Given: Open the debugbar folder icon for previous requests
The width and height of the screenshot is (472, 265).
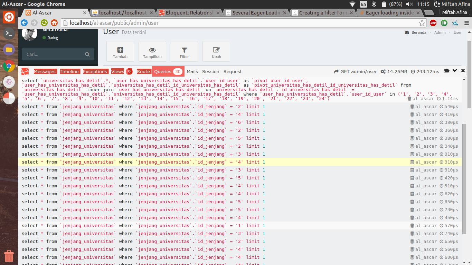Looking at the screenshot, I should click(x=447, y=71).
